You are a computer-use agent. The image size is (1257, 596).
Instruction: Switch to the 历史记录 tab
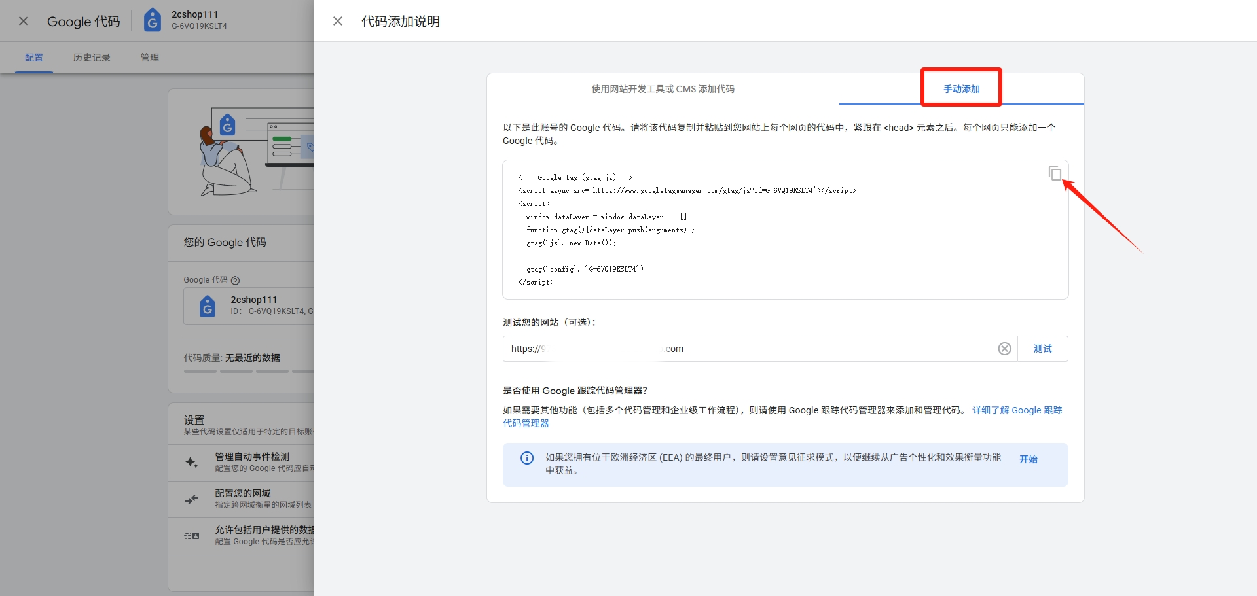point(92,58)
